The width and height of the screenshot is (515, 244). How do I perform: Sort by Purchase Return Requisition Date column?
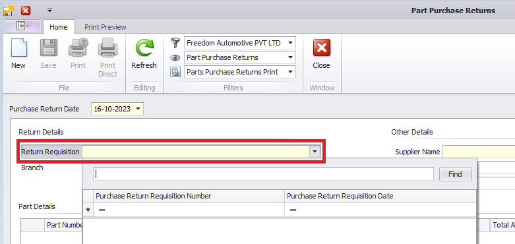[x=380, y=196]
